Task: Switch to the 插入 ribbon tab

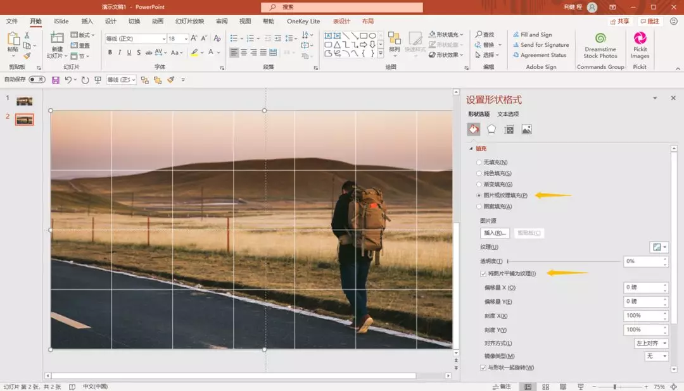Action: (x=87, y=21)
